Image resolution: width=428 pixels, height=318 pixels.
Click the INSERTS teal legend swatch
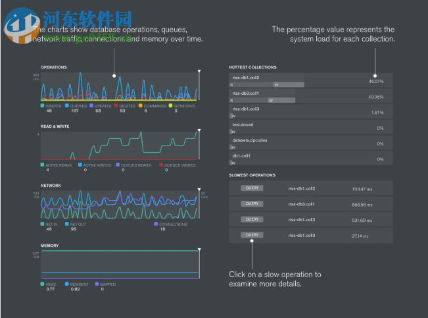click(42, 105)
